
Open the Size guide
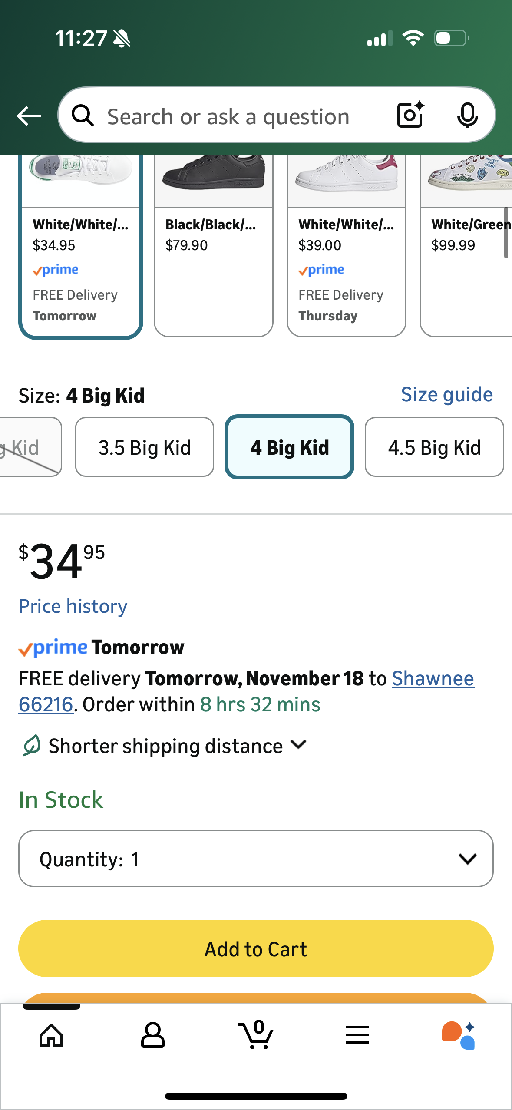coord(447,394)
